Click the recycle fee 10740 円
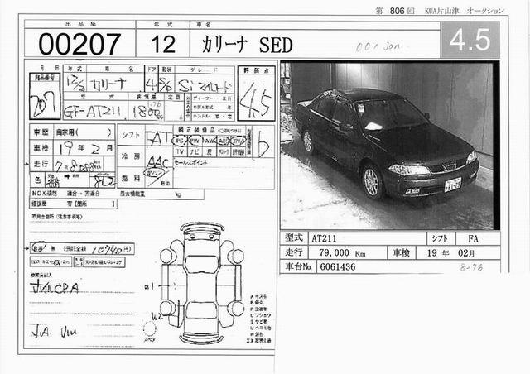This screenshot has width=530, height=374. tap(111, 249)
